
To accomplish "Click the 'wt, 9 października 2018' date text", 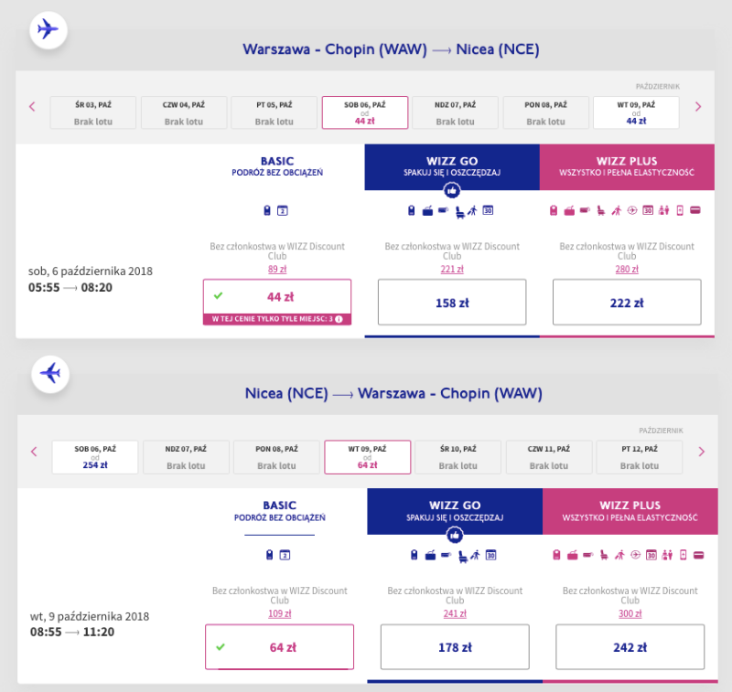I will coord(90,616).
